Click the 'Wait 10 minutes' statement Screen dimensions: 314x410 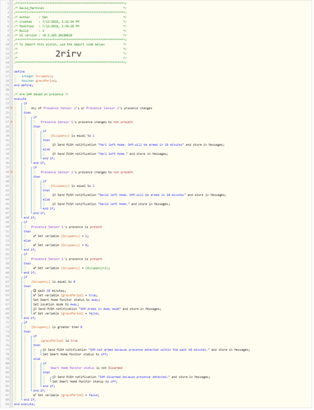pyautogui.click(x=49, y=290)
